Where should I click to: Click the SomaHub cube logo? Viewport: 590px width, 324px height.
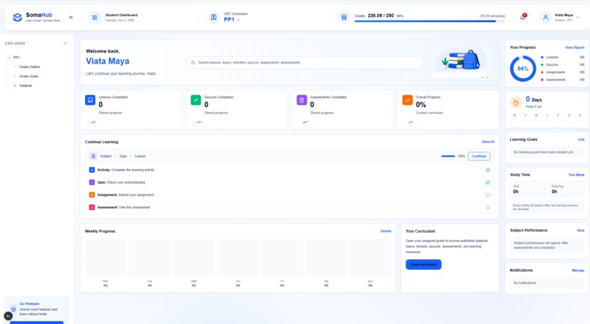pos(18,18)
